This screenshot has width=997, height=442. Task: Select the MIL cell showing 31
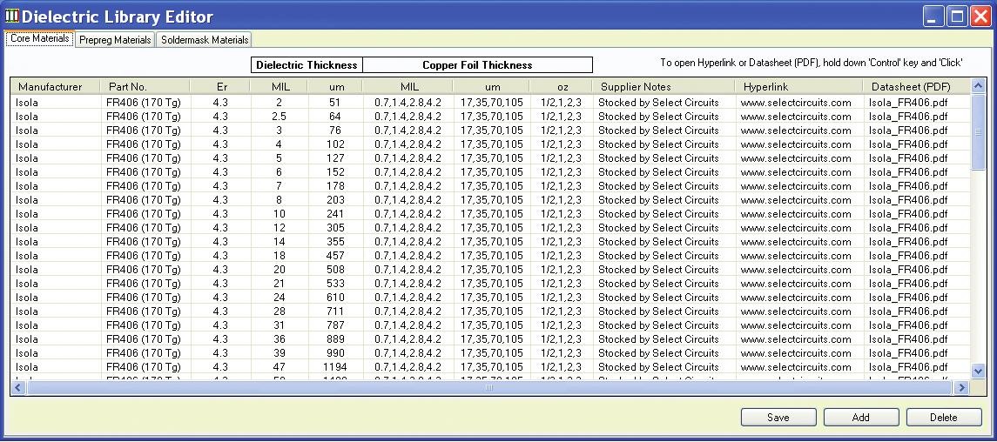click(x=280, y=325)
